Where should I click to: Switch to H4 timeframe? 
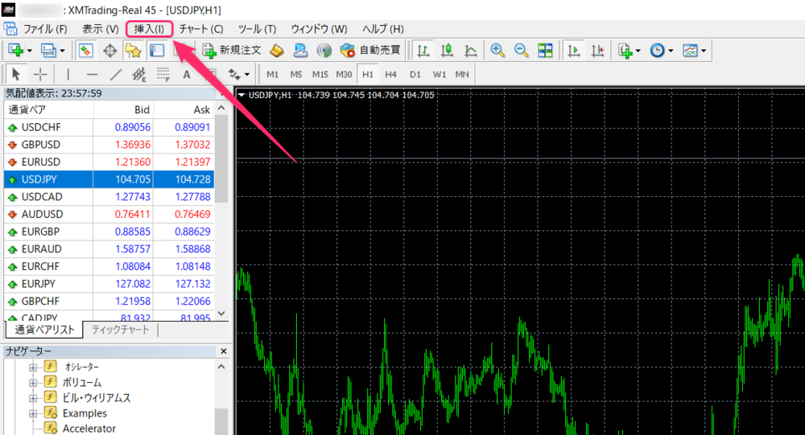(x=390, y=75)
